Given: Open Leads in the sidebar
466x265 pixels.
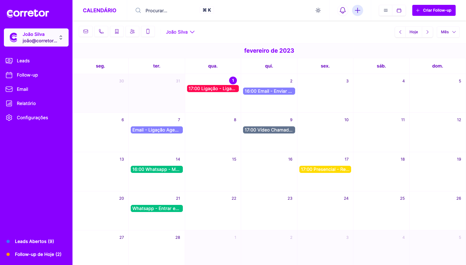Looking at the screenshot, I should (23, 61).
